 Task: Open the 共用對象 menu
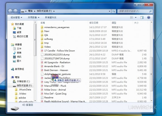click(34, 18)
